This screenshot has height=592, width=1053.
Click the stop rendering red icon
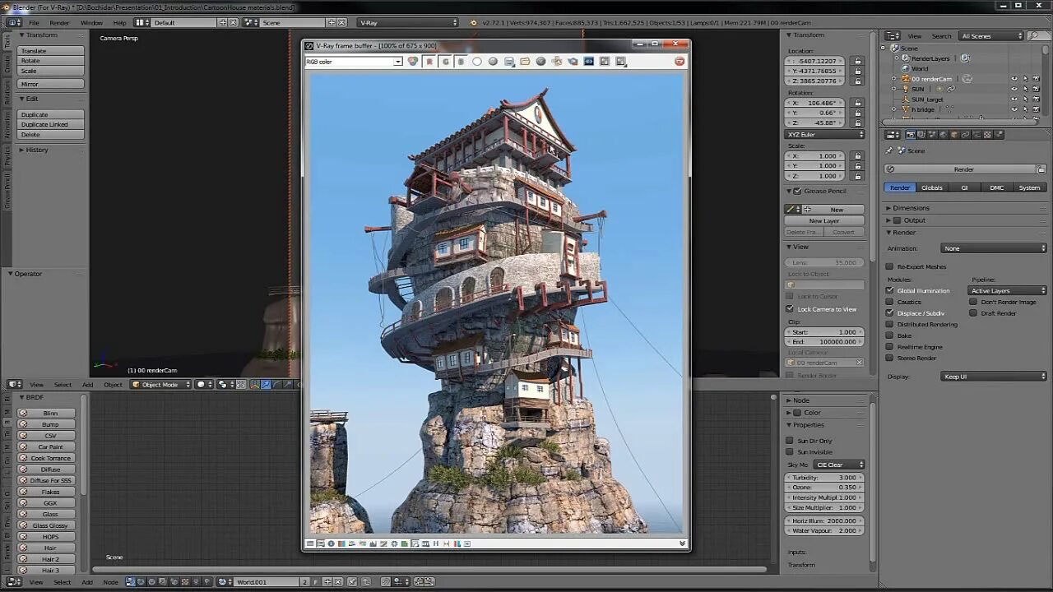pos(680,61)
